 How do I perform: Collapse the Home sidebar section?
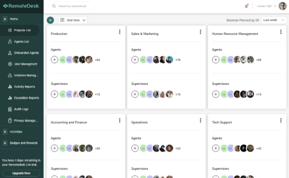click(x=5, y=19)
